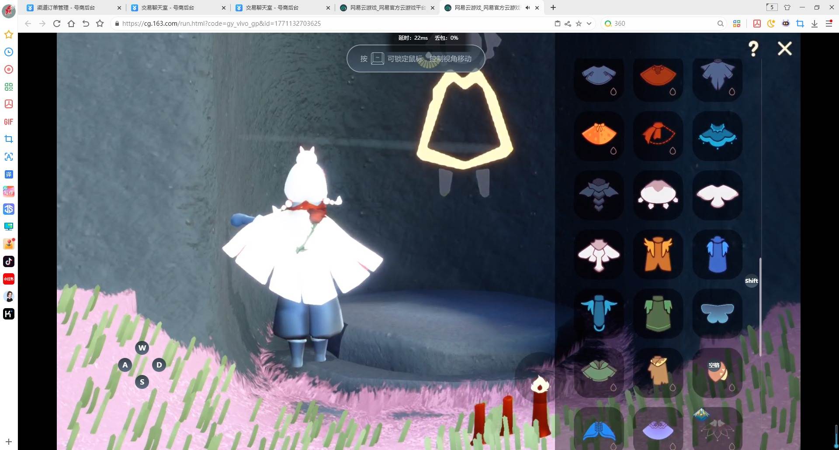This screenshot has height=450, width=839.
Task: Open sidebar translate icon
Action: coord(9,174)
